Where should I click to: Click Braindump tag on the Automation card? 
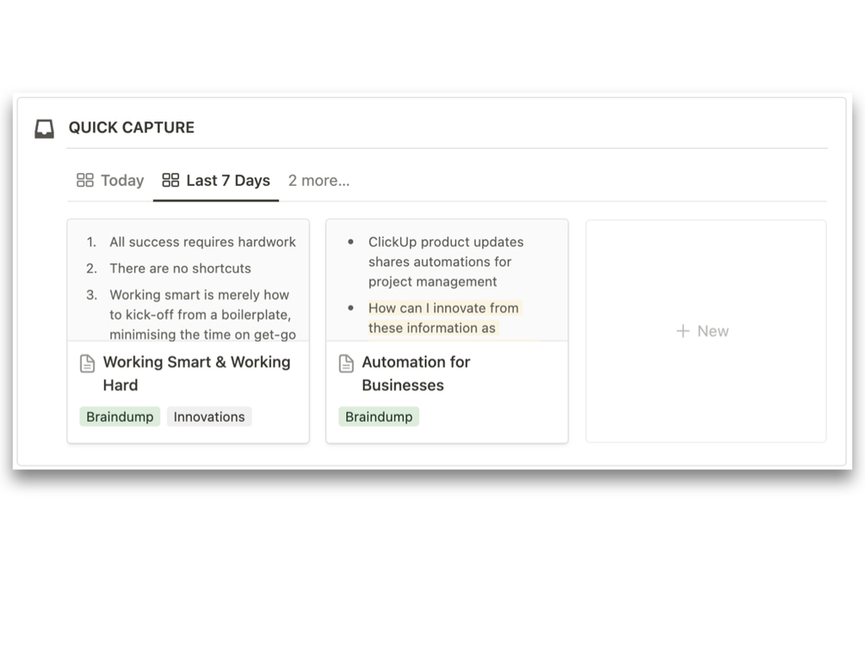(379, 417)
